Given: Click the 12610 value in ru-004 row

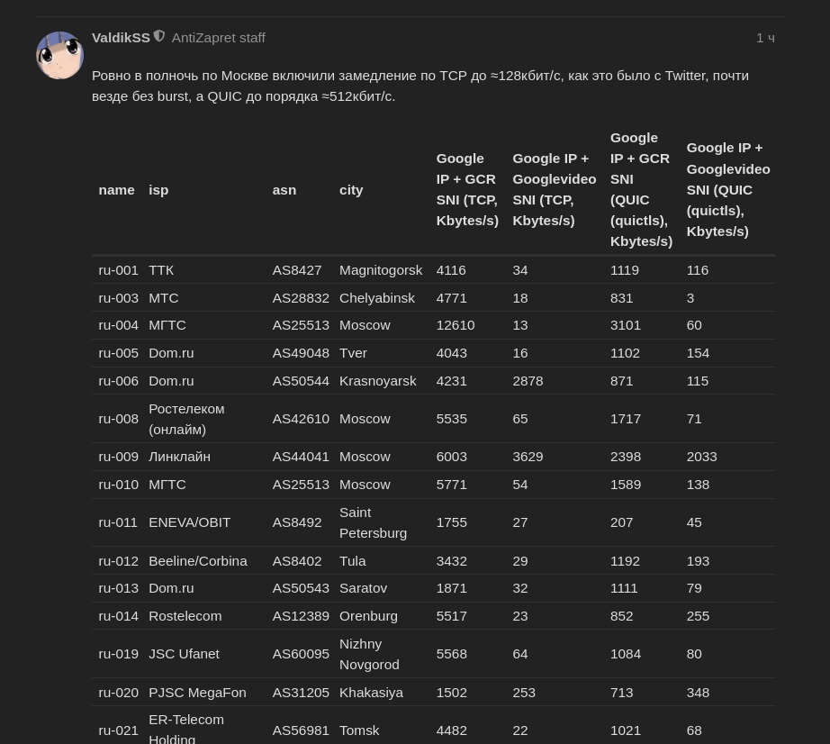Looking at the screenshot, I should click(x=456, y=325).
